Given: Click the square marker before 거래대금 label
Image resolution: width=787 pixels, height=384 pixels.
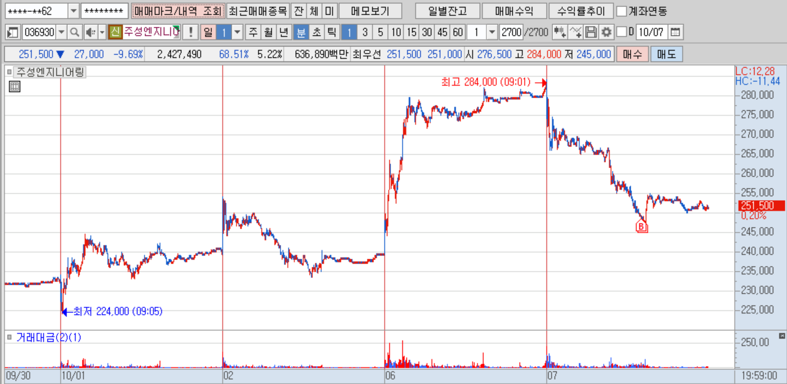Looking at the screenshot, I should click(x=9, y=337).
